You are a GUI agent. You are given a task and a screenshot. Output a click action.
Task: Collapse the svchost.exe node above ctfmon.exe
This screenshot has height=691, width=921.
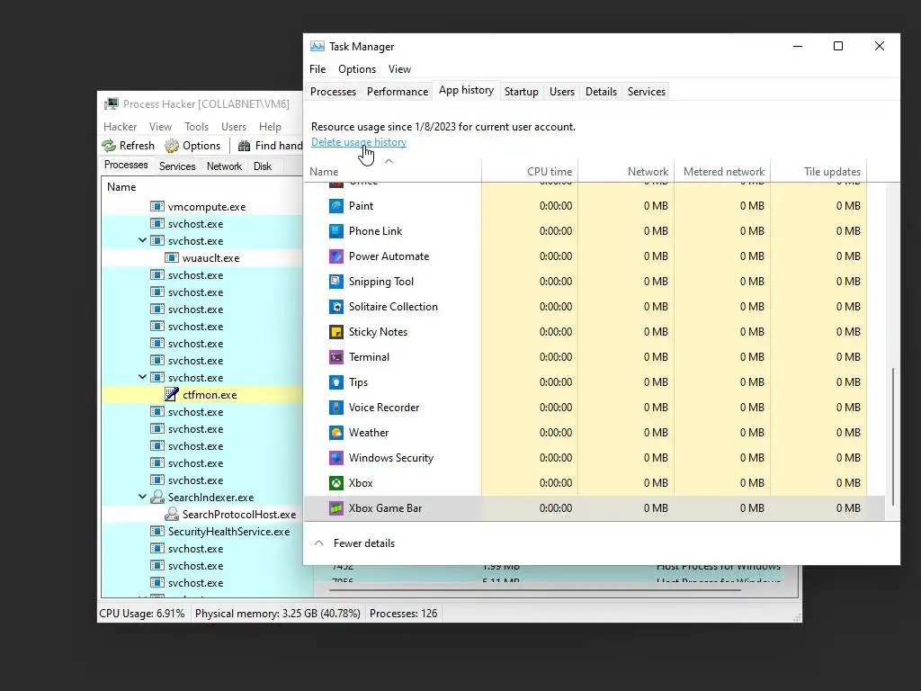(142, 377)
